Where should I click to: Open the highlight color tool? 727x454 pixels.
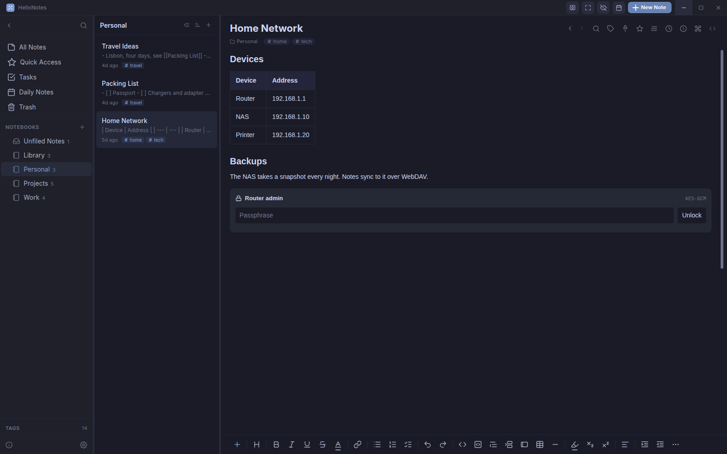click(575, 444)
